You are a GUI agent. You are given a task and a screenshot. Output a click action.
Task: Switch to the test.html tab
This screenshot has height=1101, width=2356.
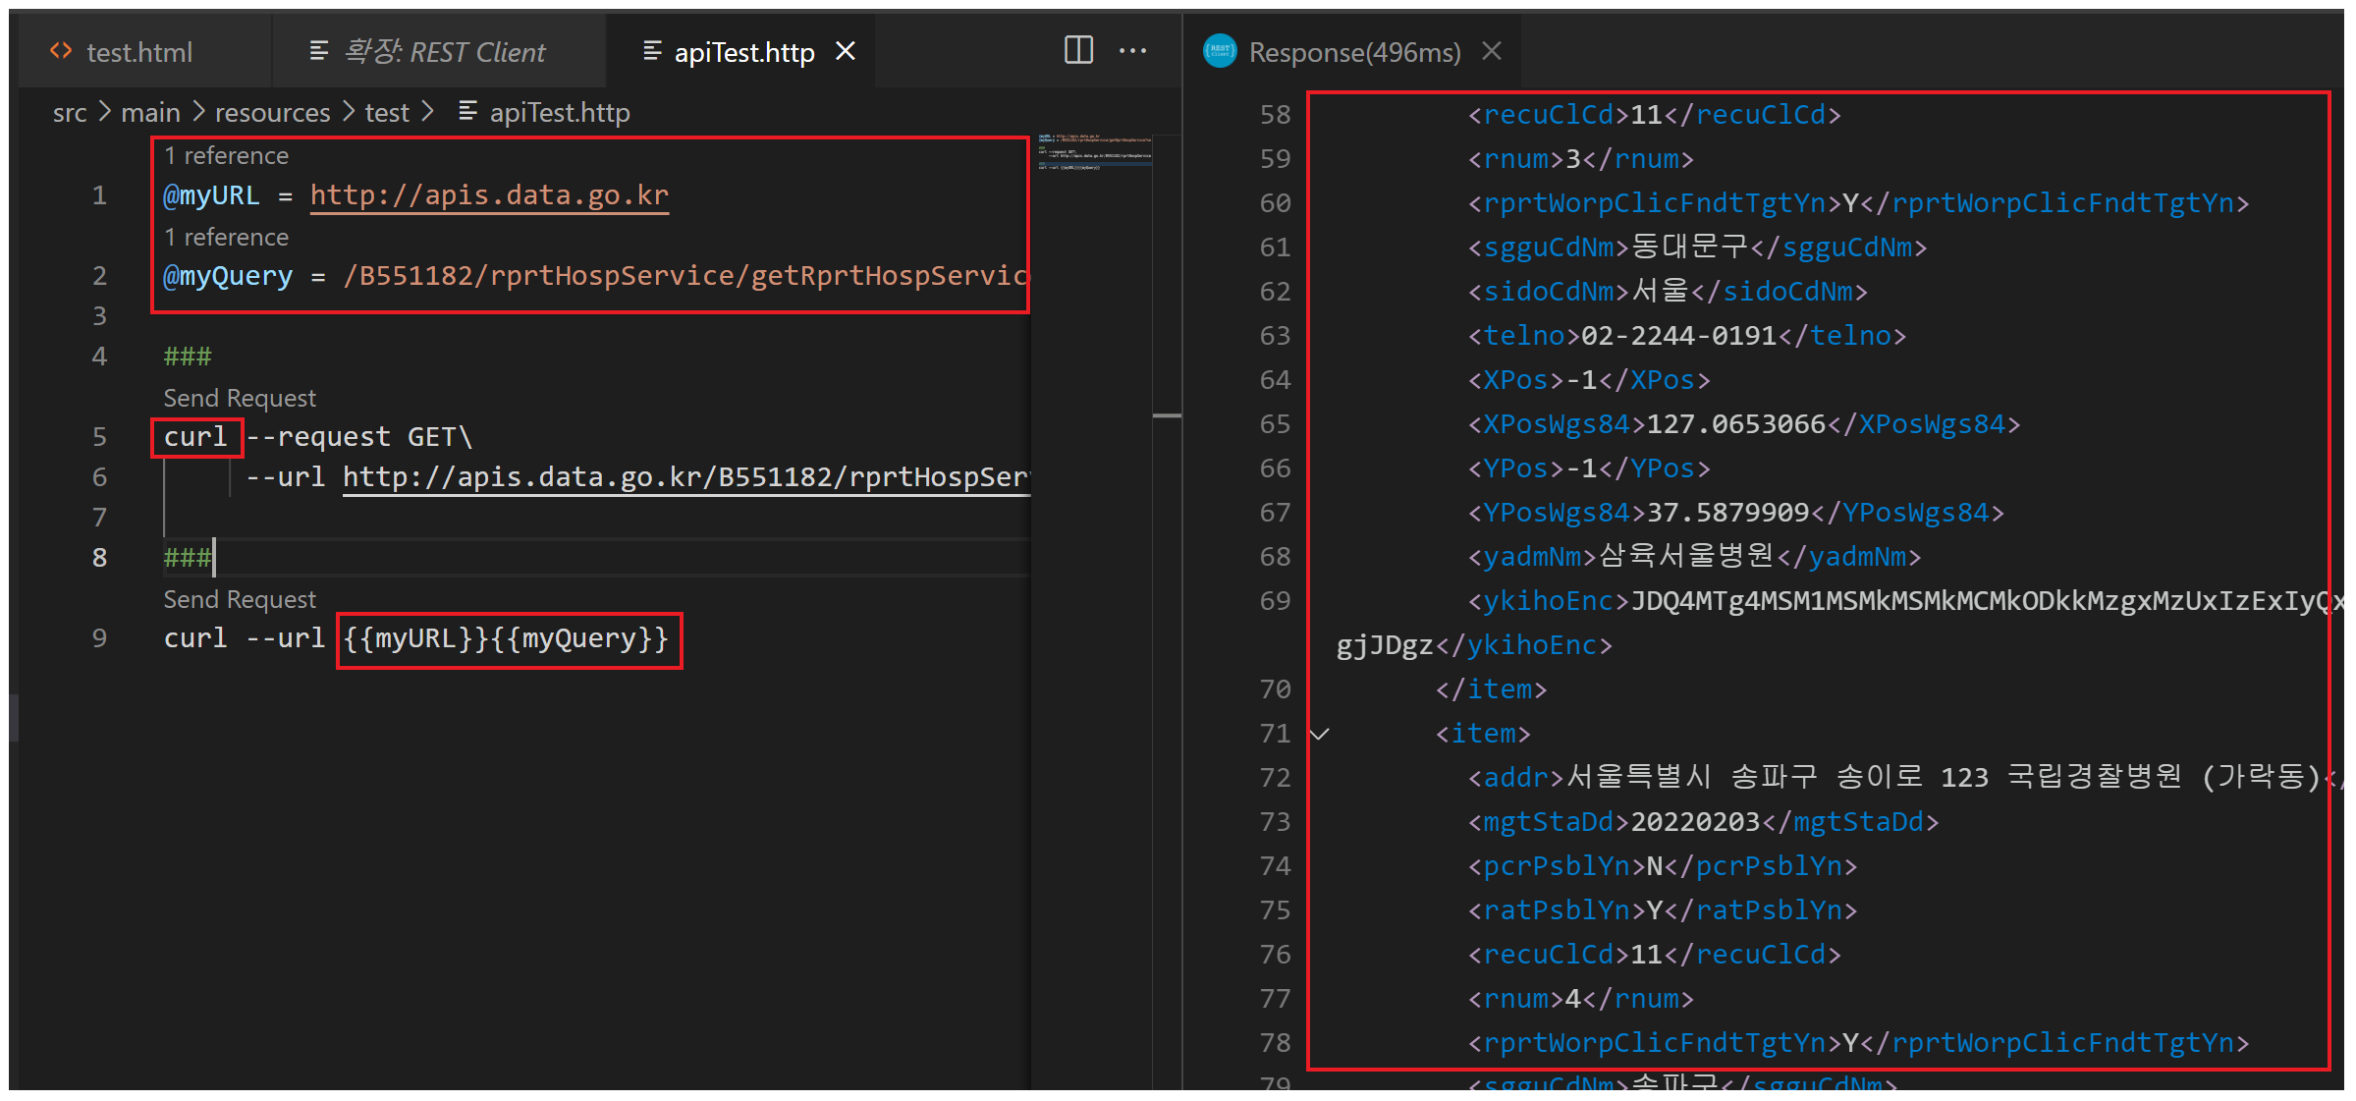point(138,52)
